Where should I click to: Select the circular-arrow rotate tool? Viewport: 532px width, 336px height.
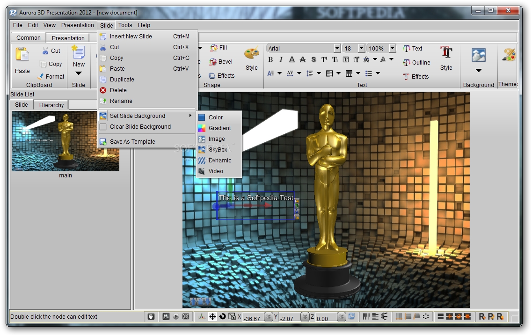click(x=222, y=317)
